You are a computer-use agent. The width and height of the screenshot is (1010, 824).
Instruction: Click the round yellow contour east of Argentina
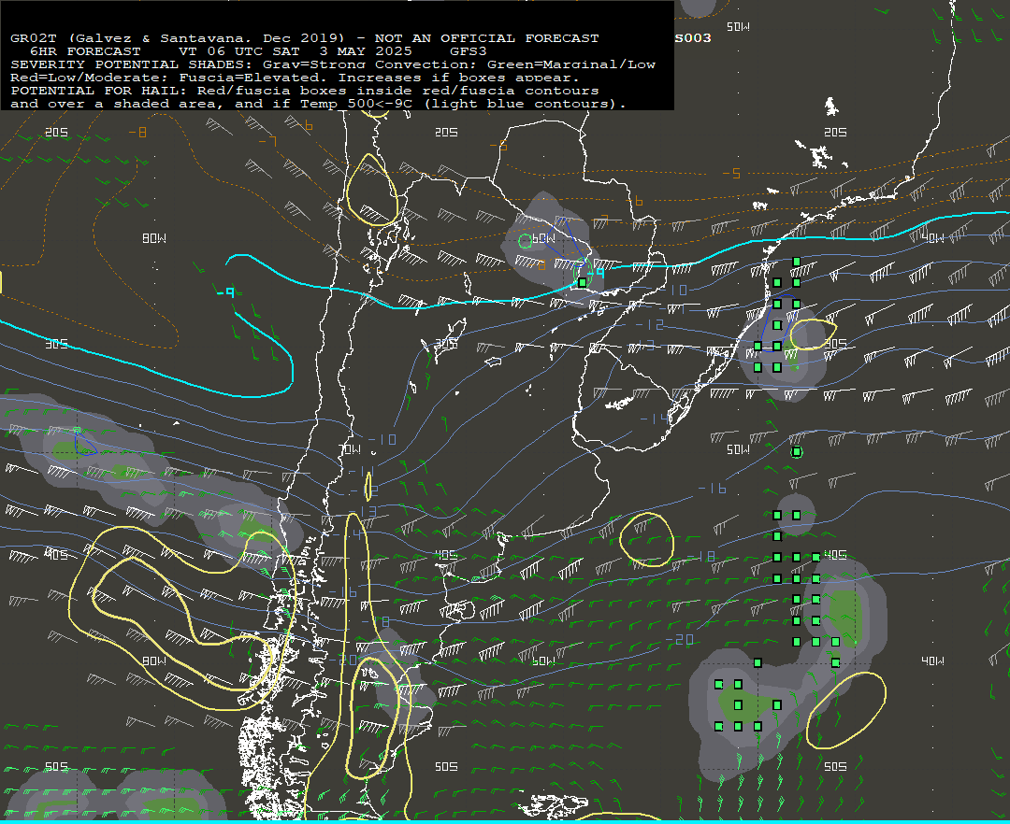(x=647, y=540)
